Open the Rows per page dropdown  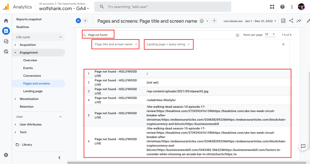(x=270, y=34)
